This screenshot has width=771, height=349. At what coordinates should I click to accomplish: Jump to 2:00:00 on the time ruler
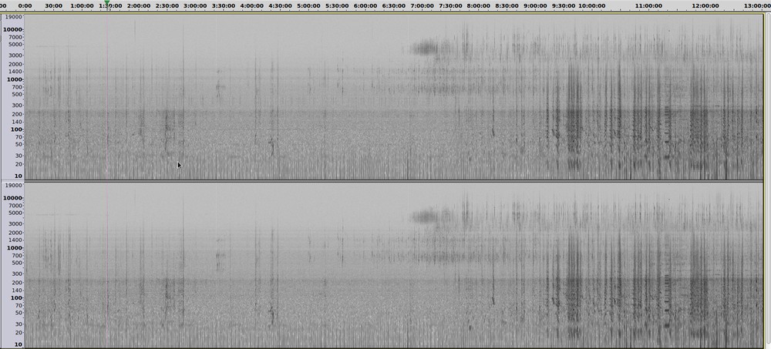click(x=139, y=5)
